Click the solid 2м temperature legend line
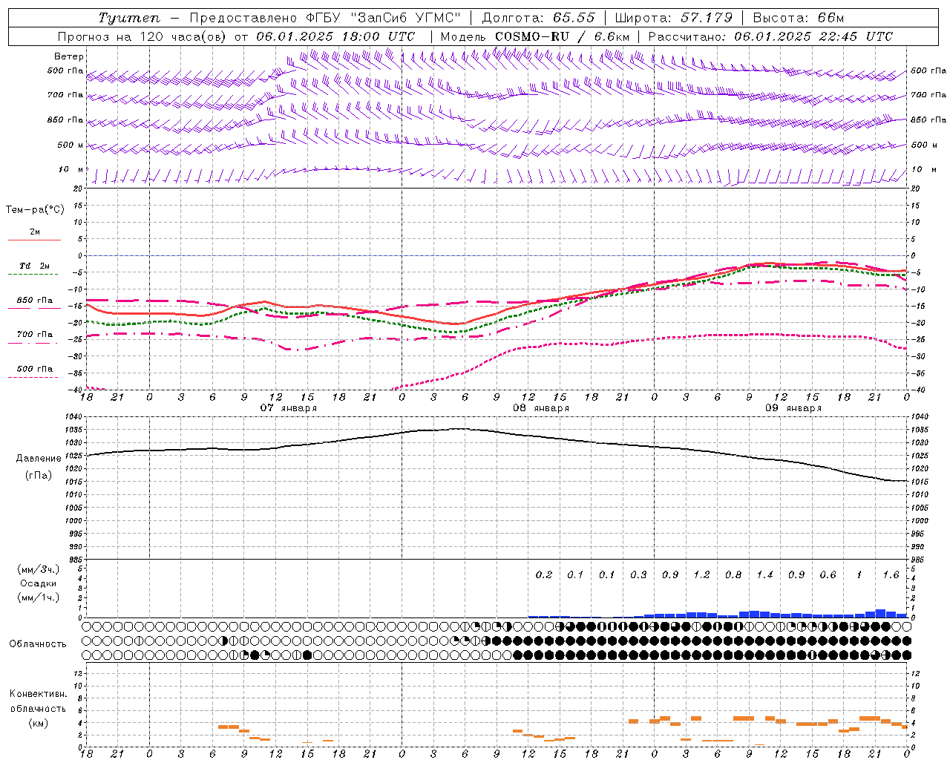The height and width of the screenshot is (760, 950). (34, 240)
